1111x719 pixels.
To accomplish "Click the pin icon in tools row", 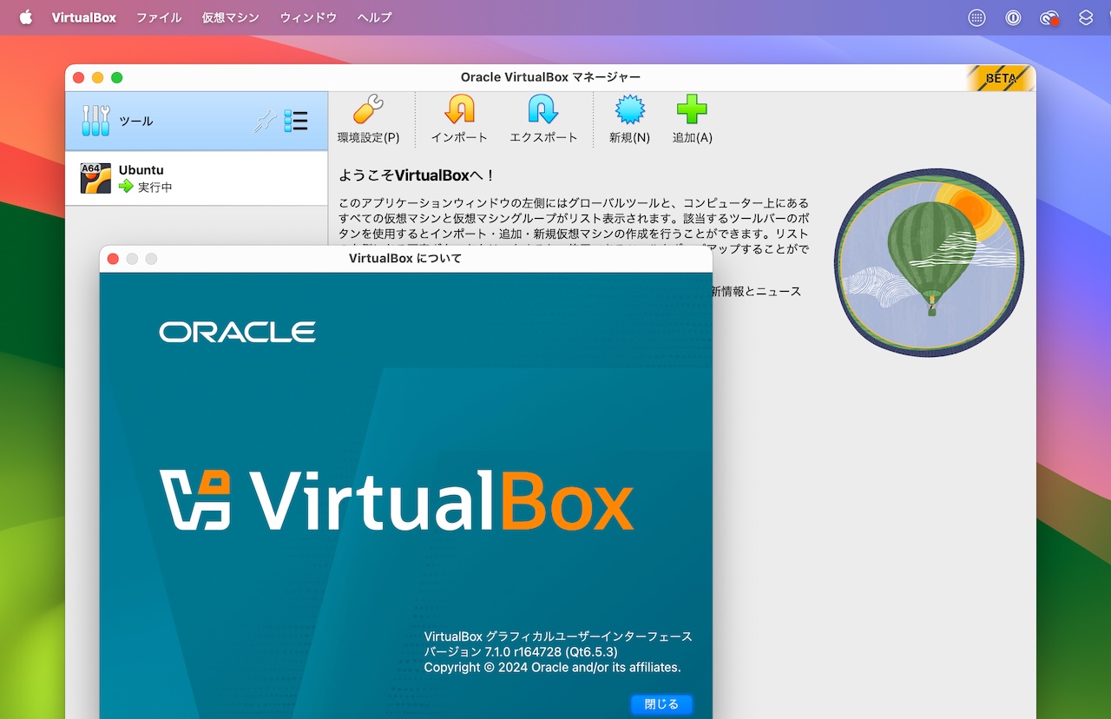I will coord(264,121).
